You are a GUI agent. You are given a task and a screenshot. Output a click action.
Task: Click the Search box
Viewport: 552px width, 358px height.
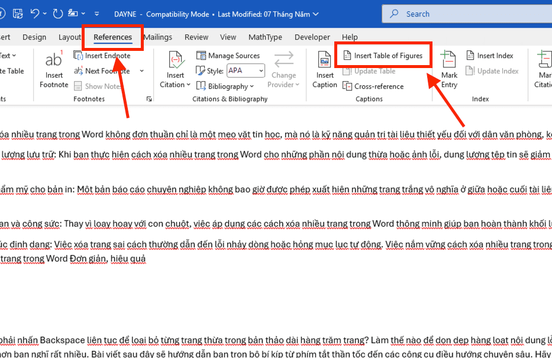coord(467,14)
